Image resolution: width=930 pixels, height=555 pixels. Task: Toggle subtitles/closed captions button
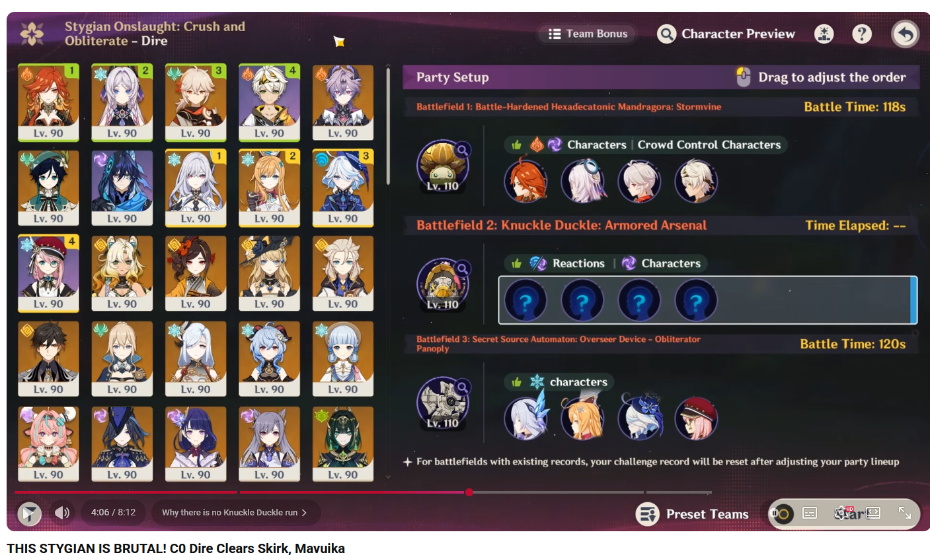click(810, 513)
